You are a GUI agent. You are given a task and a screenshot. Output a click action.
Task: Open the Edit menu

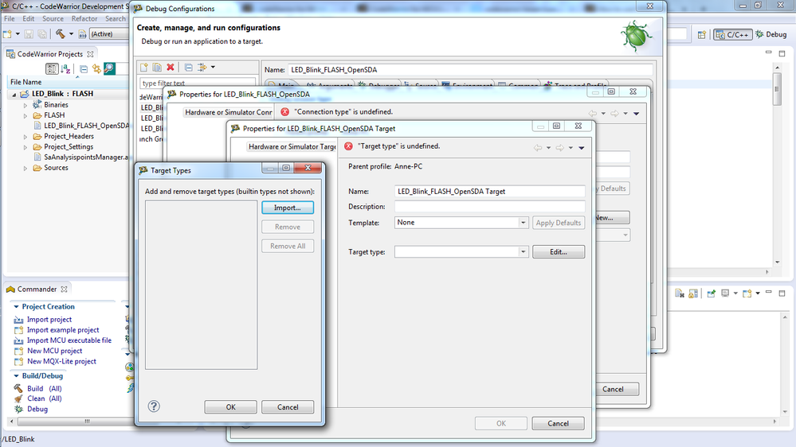[x=29, y=19]
